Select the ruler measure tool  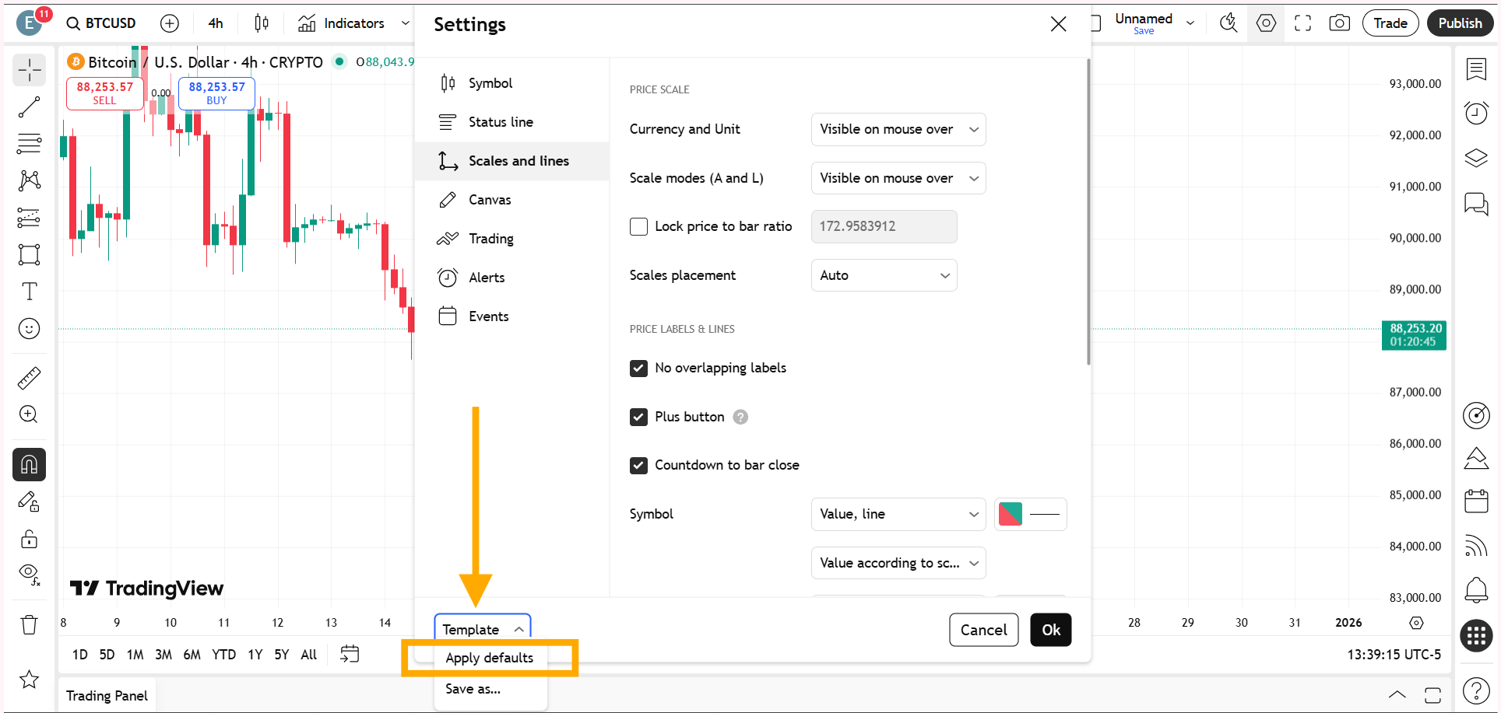coord(29,379)
